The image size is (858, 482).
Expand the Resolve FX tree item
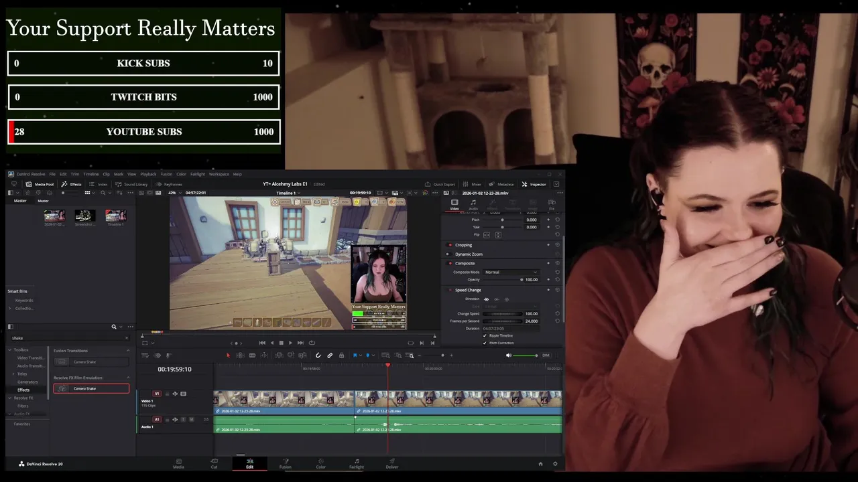[9, 398]
